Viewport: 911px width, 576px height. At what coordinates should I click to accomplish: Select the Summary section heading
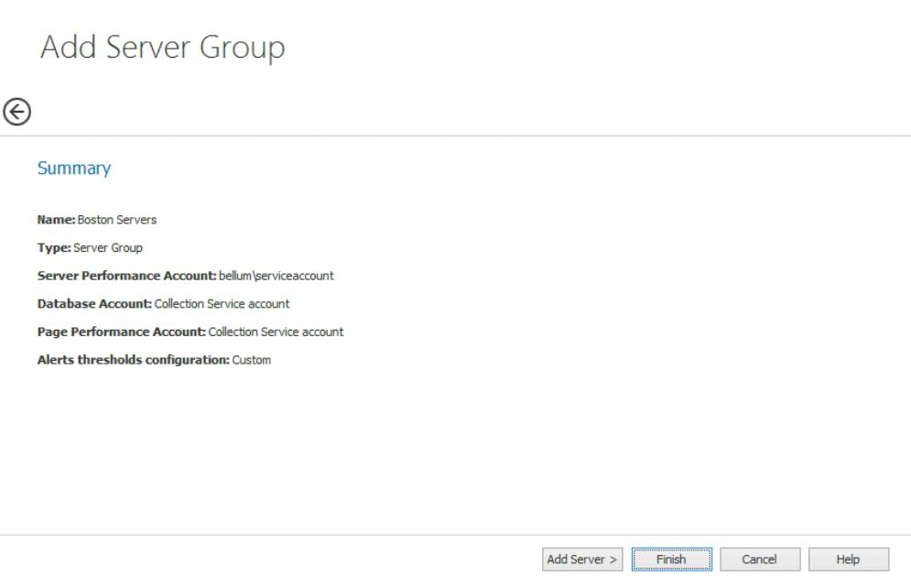pyautogui.click(x=73, y=168)
